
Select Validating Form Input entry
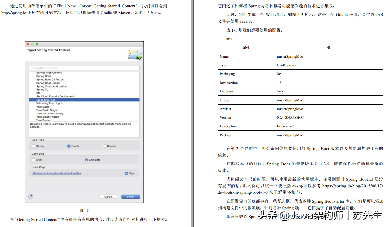(49, 103)
